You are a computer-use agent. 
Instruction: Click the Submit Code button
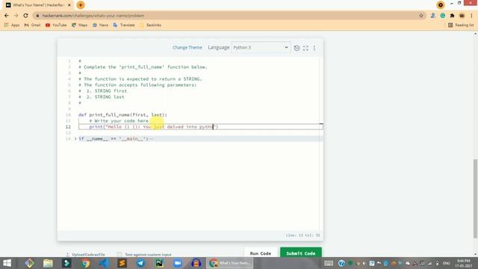(x=300, y=253)
